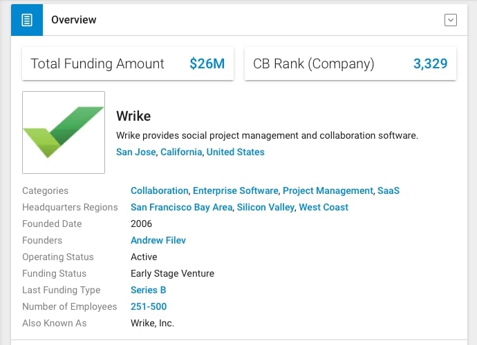Select the Early Stage Venture value
The image size is (477, 345).
click(x=173, y=273)
